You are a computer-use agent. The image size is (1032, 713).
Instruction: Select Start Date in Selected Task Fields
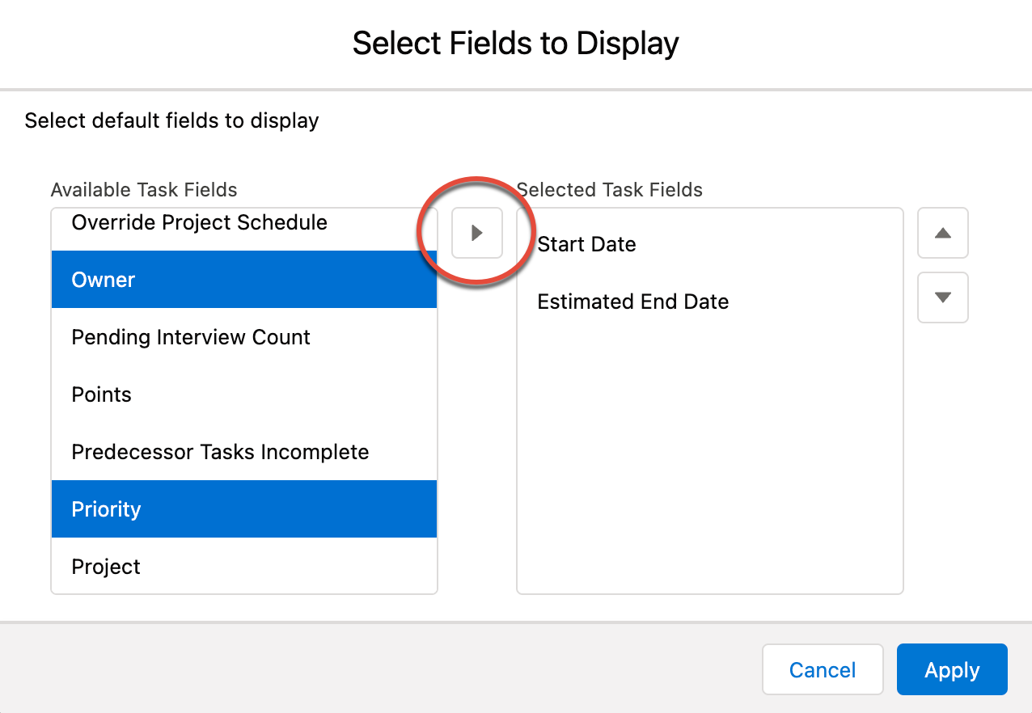click(x=709, y=244)
